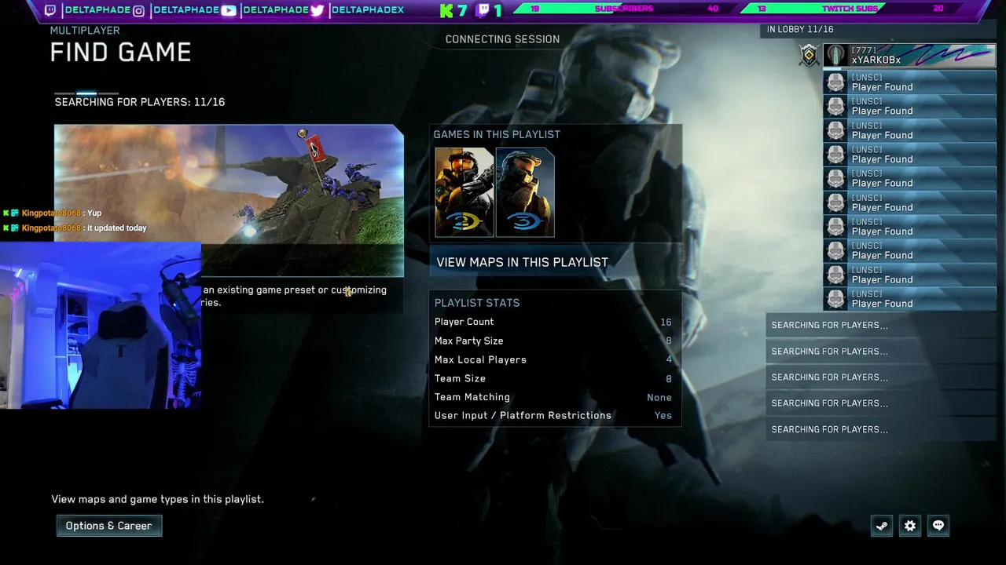Click the 'GAMES IN THIS PLAYLIST' heading
This screenshot has width=1006, height=565.
pos(497,134)
